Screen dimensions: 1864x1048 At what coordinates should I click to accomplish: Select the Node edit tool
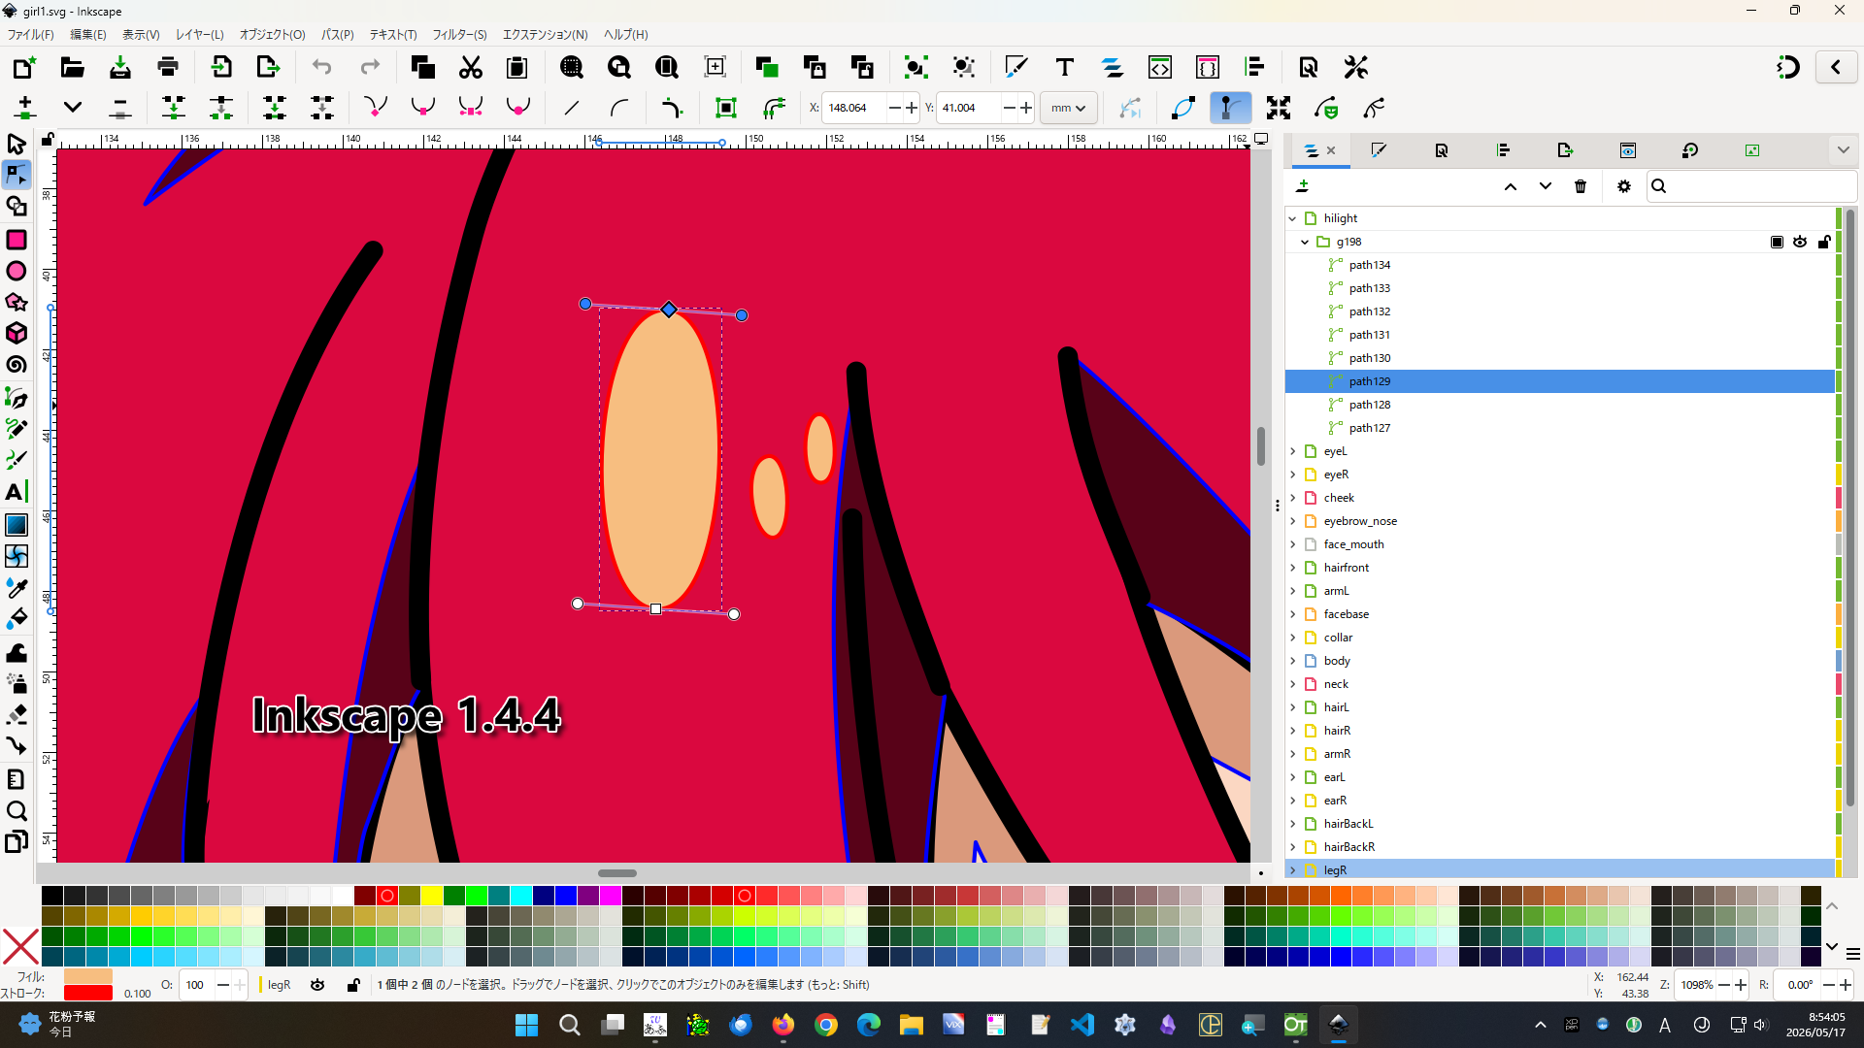(17, 176)
